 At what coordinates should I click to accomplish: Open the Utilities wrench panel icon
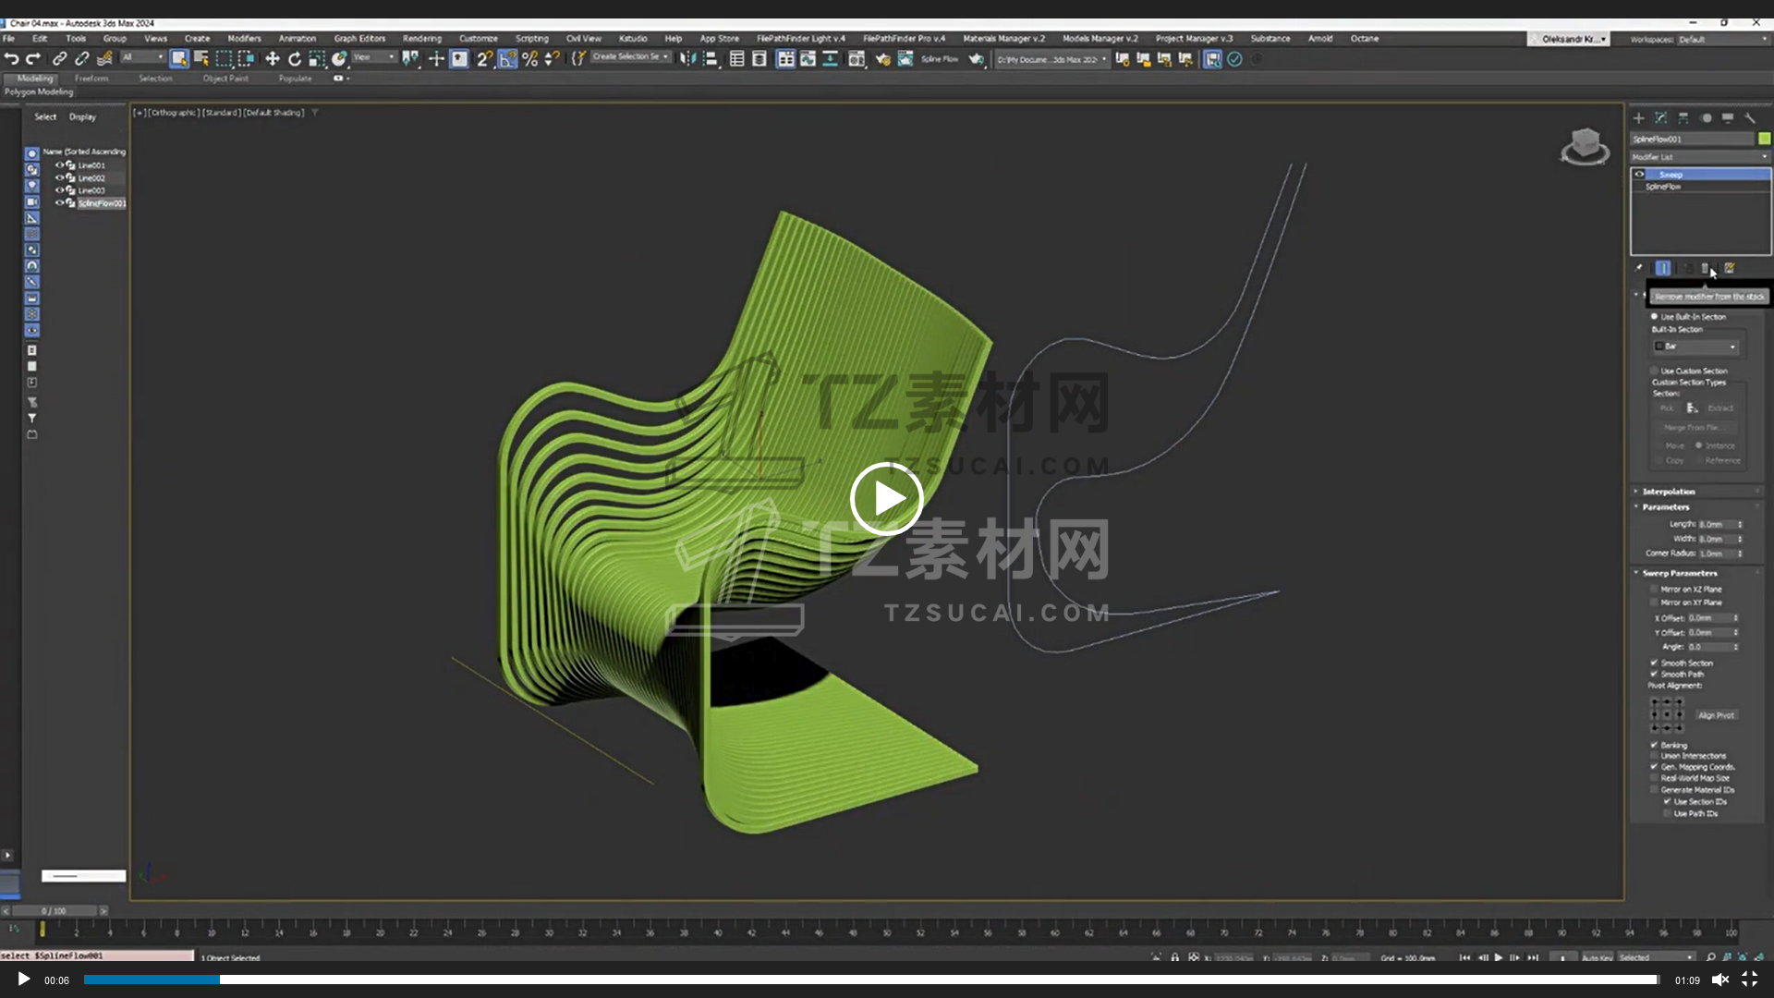[1750, 118]
